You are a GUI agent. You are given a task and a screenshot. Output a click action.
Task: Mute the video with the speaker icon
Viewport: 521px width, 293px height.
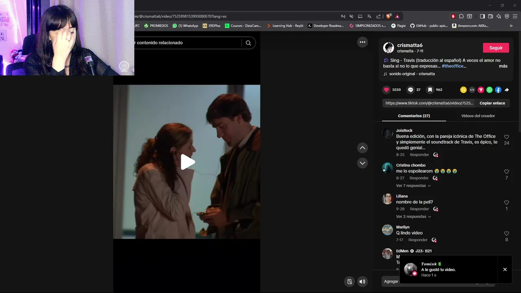tap(362, 282)
